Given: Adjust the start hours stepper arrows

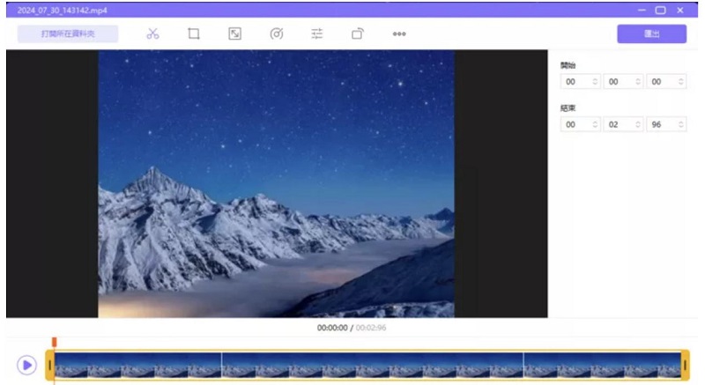Looking at the screenshot, I should click(595, 82).
